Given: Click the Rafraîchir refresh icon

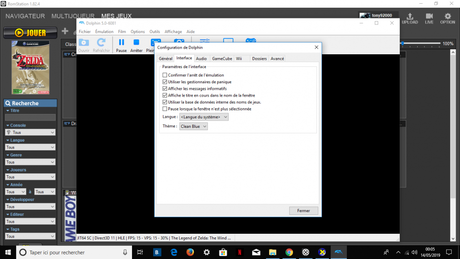Looking at the screenshot, I should (101, 43).
